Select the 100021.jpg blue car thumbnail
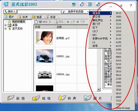Screen dimensions: 138x111 pyautogui.click(x=45, y=56)
